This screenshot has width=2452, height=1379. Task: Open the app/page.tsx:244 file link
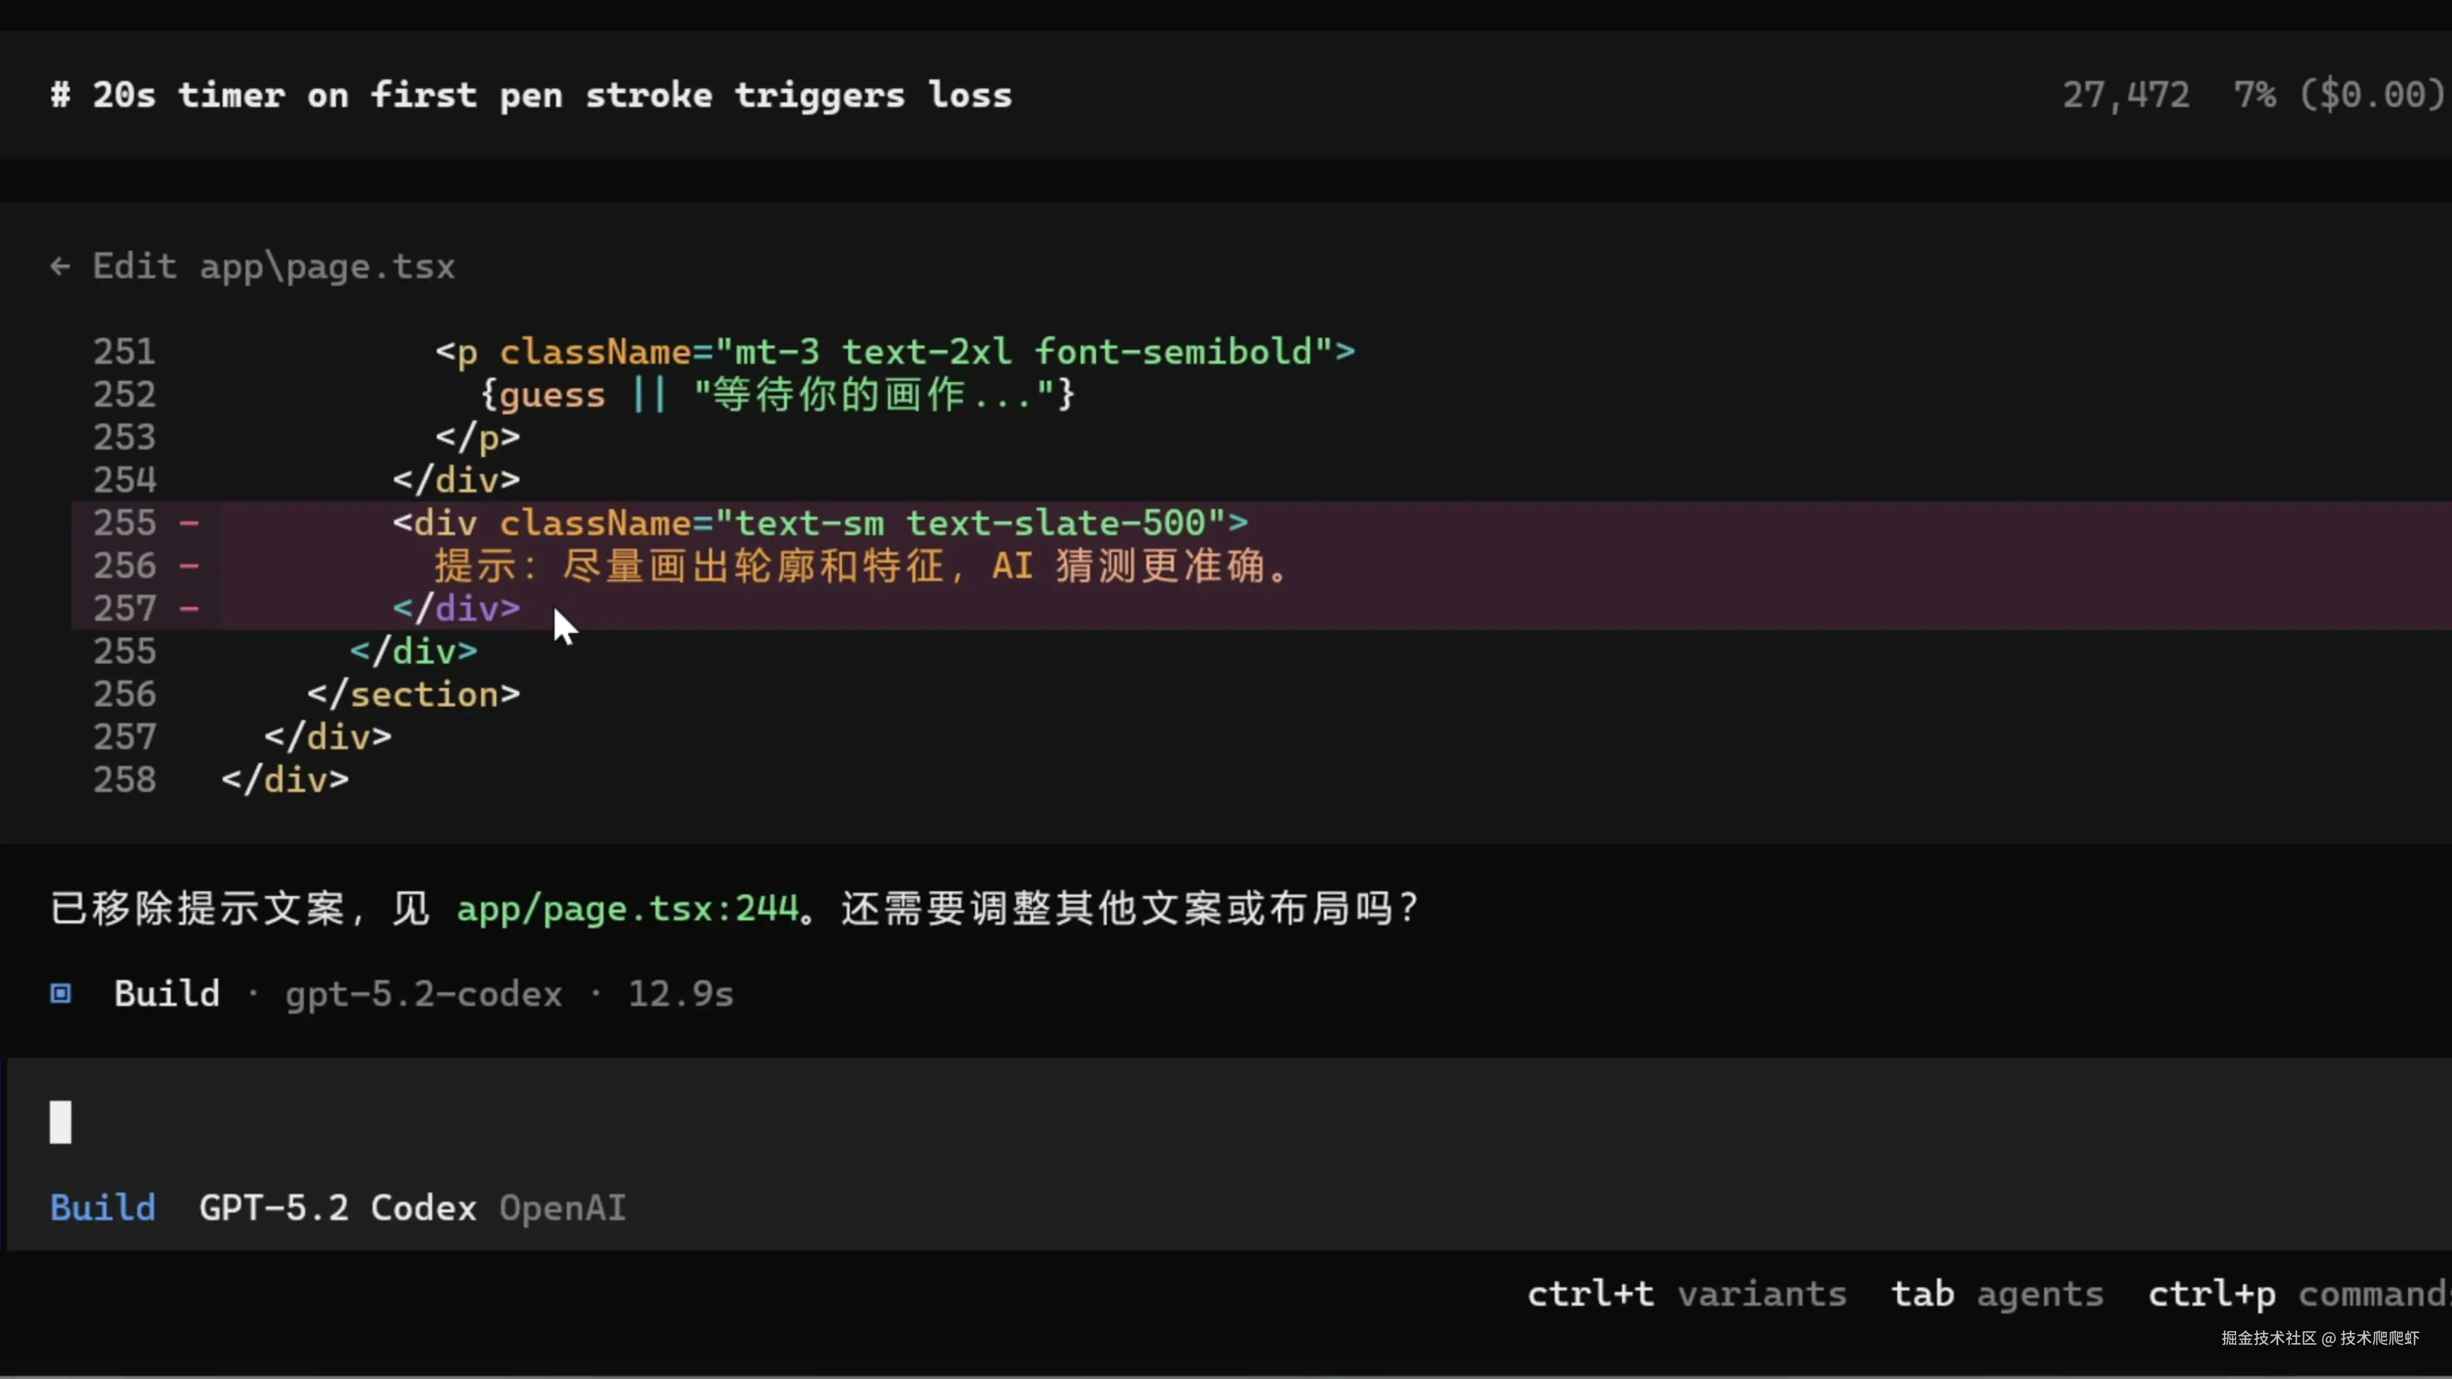(x=627, y=909)
